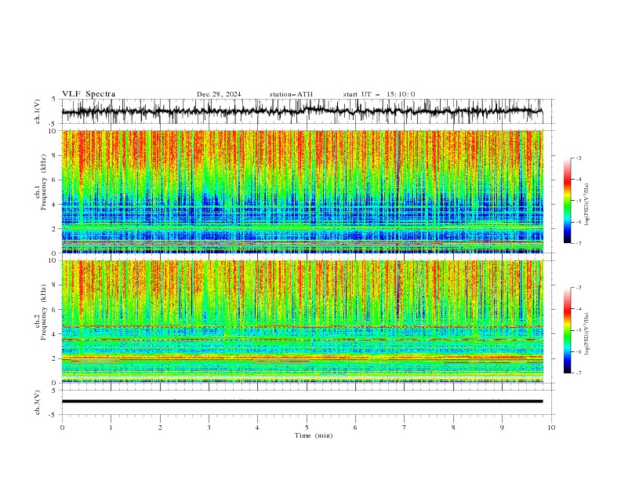Screen dimensions: 621x480
Task: Click the log(PSD) label beside the ch.2 color bar
Action: pos(587,334)
